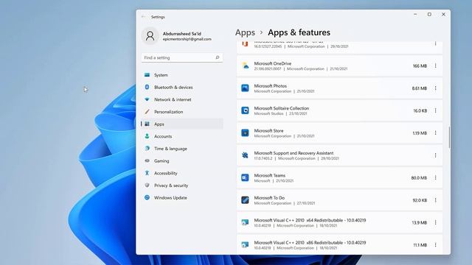Click the Network wifi icon
The height and width of the screenshot is (265, 472).
tap(147, 99)
